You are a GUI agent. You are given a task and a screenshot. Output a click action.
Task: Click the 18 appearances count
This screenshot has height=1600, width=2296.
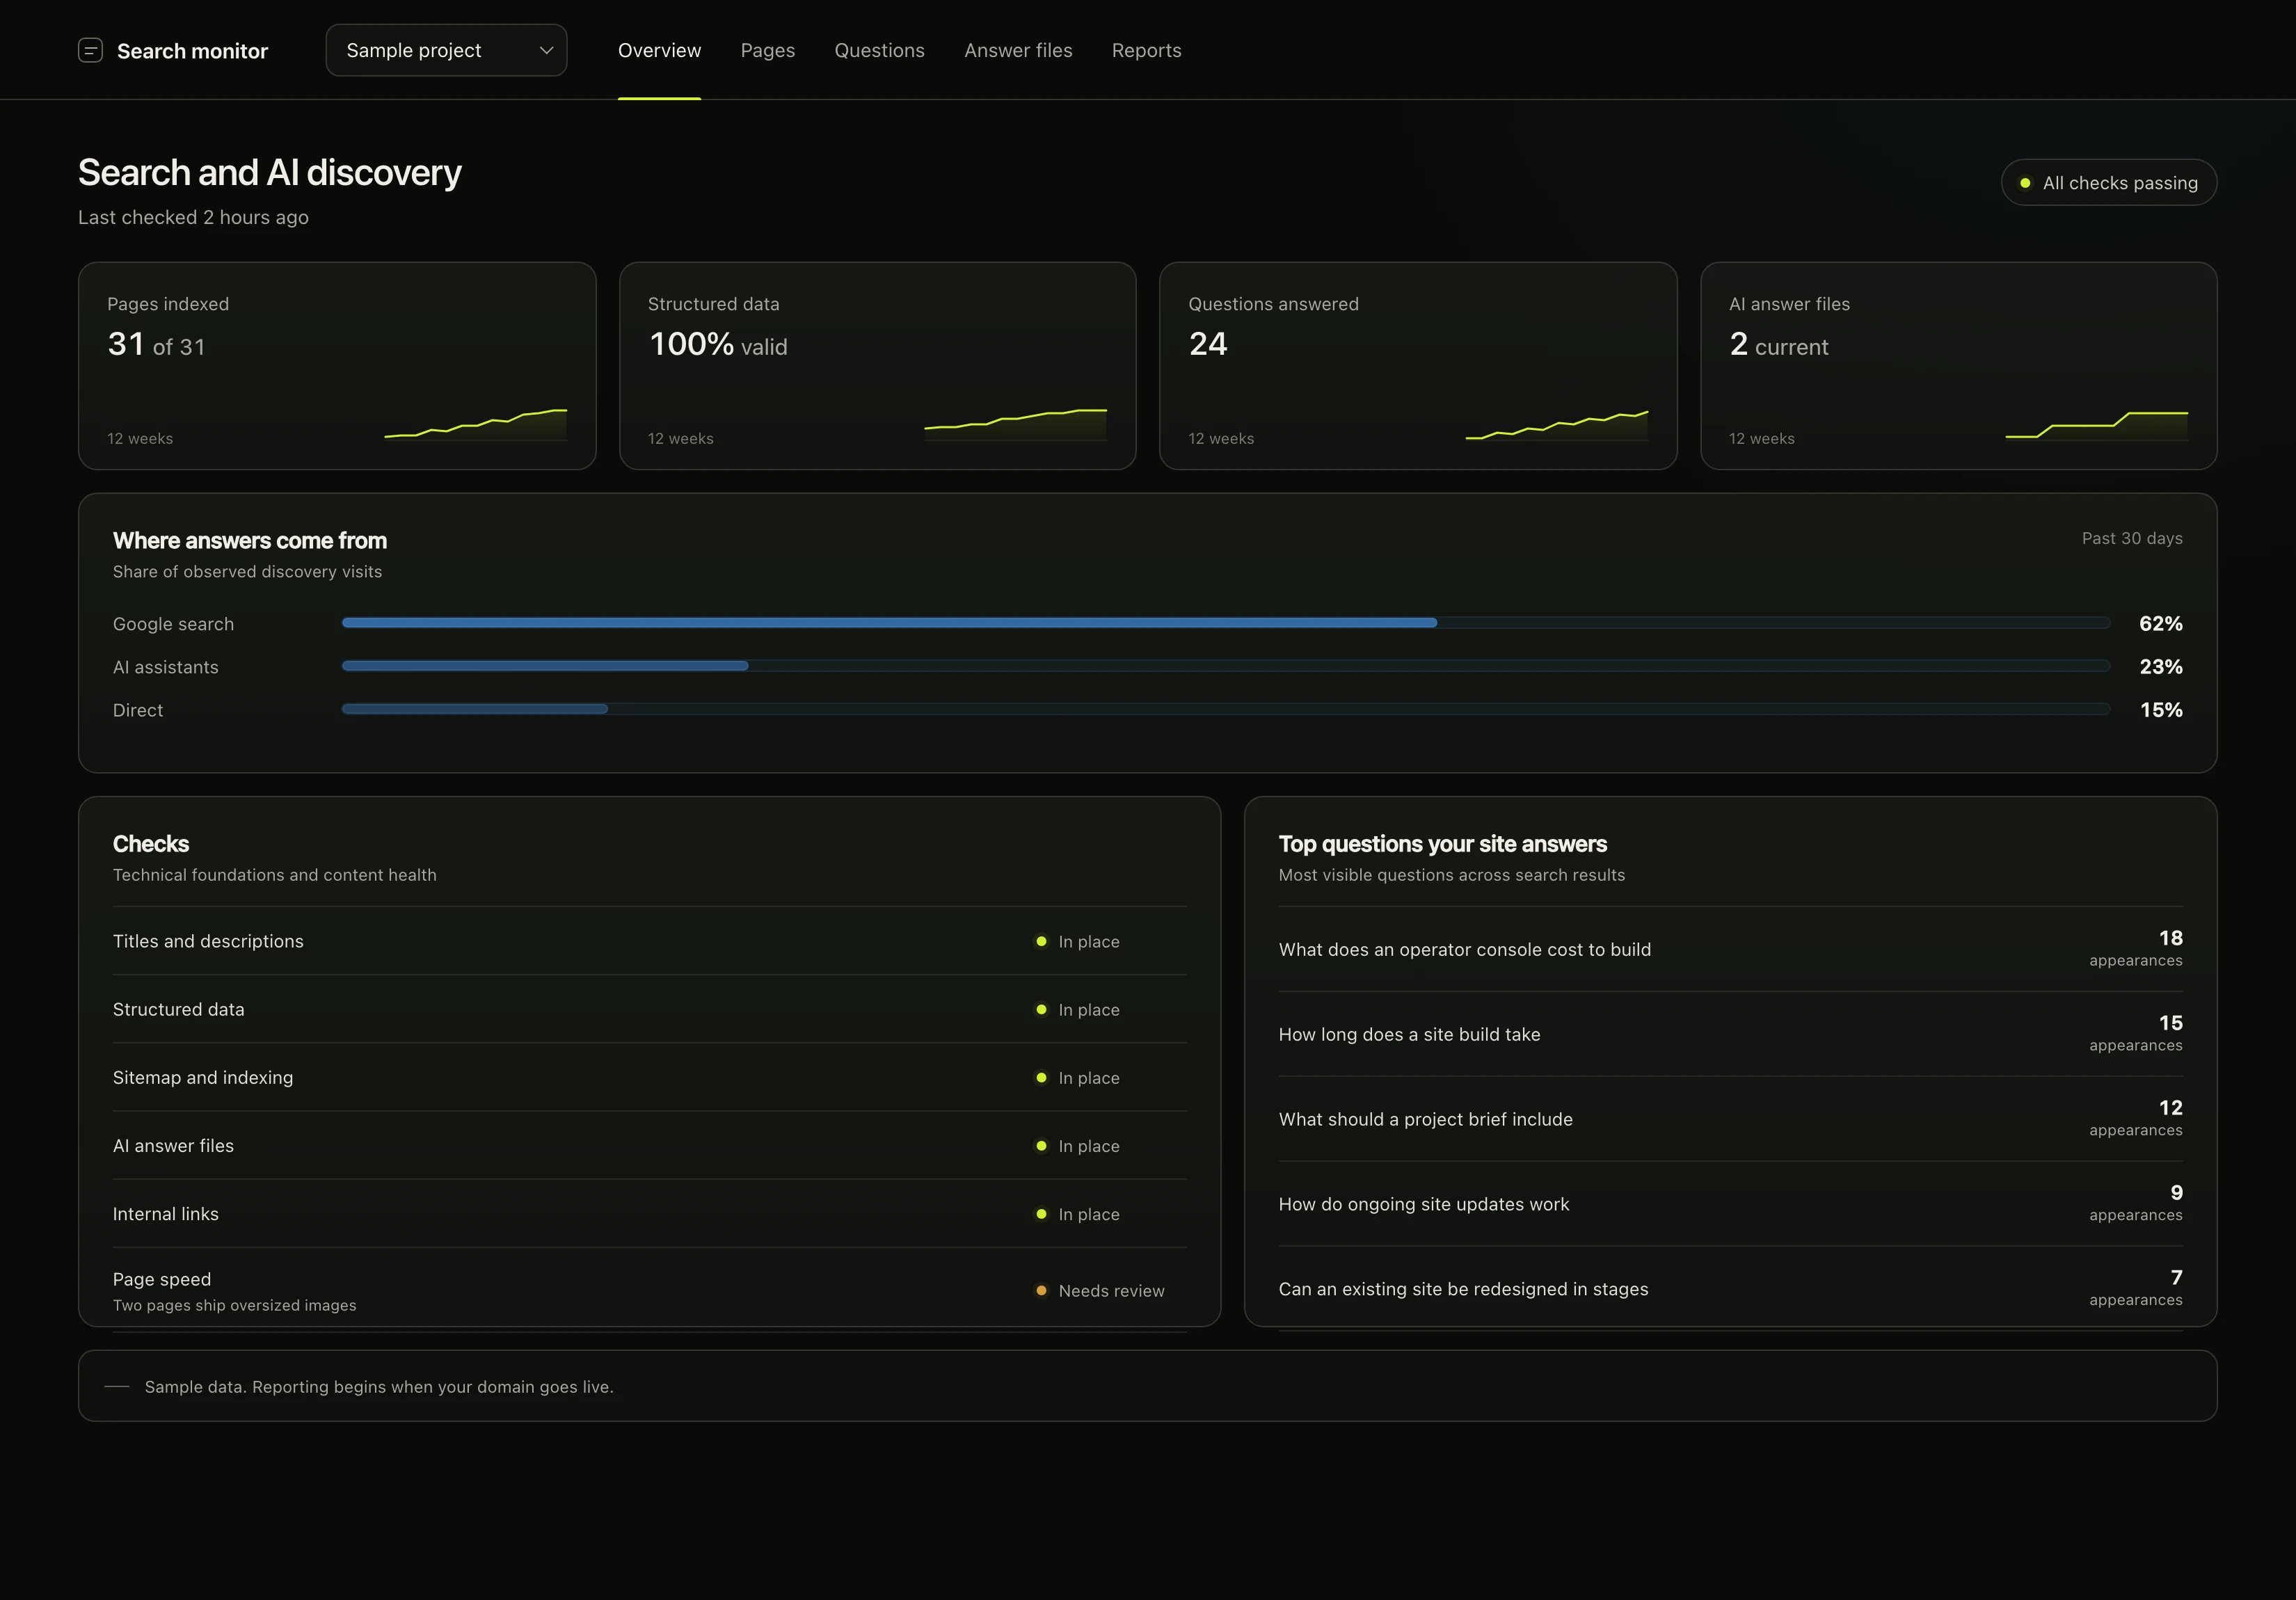point(2136,948)
